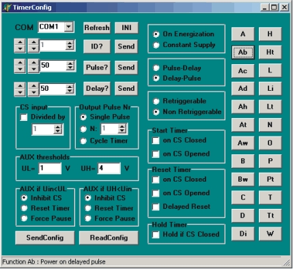
Task: Select function Lt button
Action: pos(270,107)
